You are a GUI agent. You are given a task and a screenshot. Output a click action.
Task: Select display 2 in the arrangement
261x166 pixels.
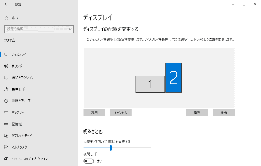174,78
